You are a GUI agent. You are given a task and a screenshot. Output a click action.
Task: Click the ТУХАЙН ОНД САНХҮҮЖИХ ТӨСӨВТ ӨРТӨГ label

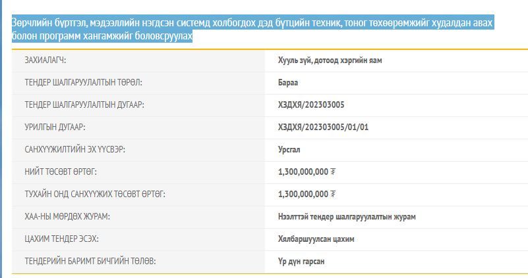95,195
